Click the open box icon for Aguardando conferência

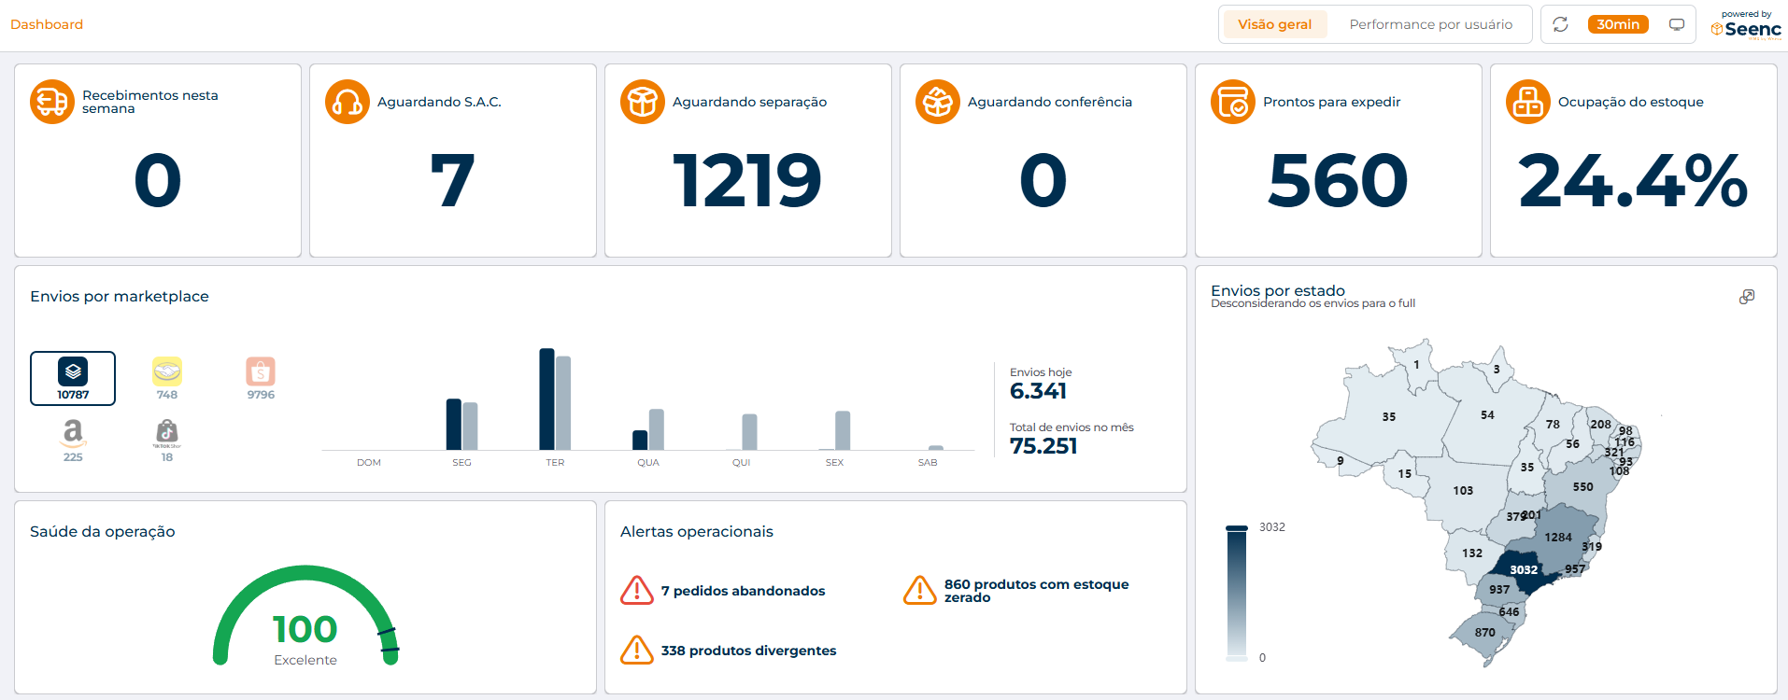click(938, 102)
